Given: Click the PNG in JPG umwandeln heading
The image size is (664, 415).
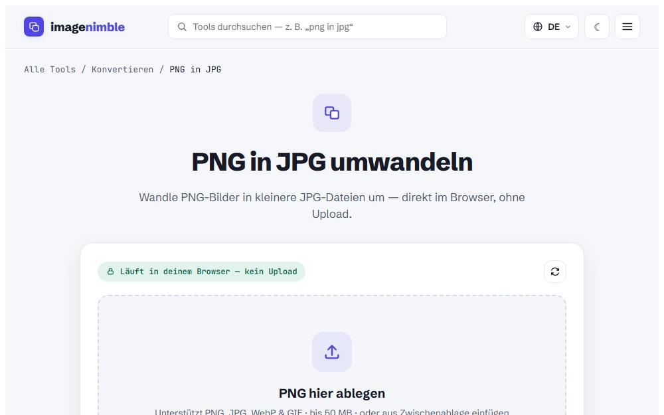Looking at the screenshot, I should pyautogui.click(x=332, y=162).
